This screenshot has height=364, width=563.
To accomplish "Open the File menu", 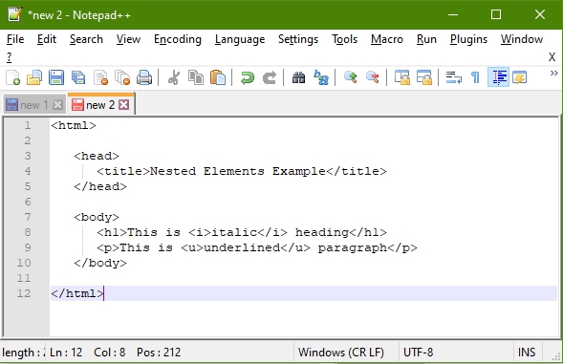I will click(15, 39).
